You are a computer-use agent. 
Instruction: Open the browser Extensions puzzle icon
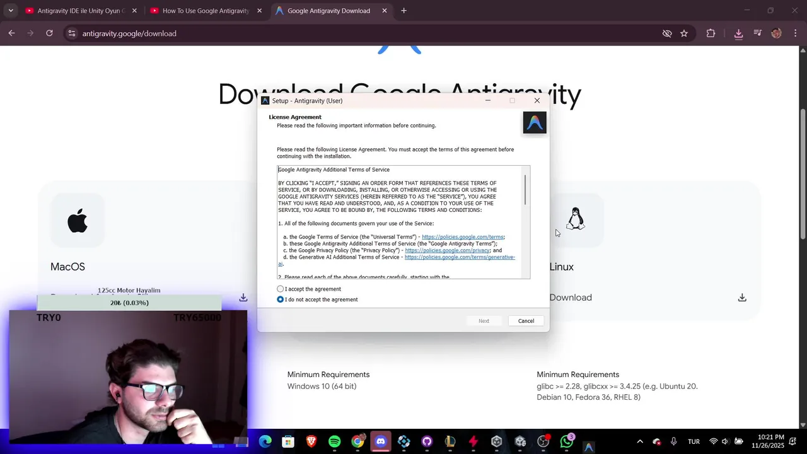click(711, 33)
